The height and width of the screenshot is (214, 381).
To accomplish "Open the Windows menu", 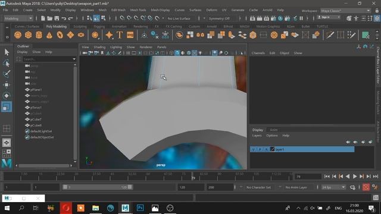I will (88, 10).
